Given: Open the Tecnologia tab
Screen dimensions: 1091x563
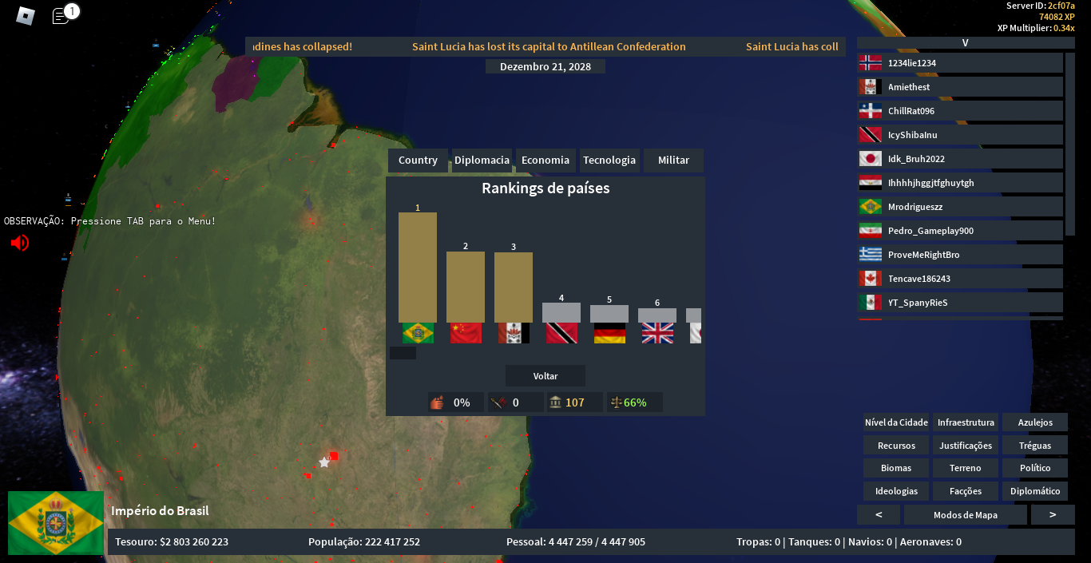Looking at the screenshot, I should (609, 161).
